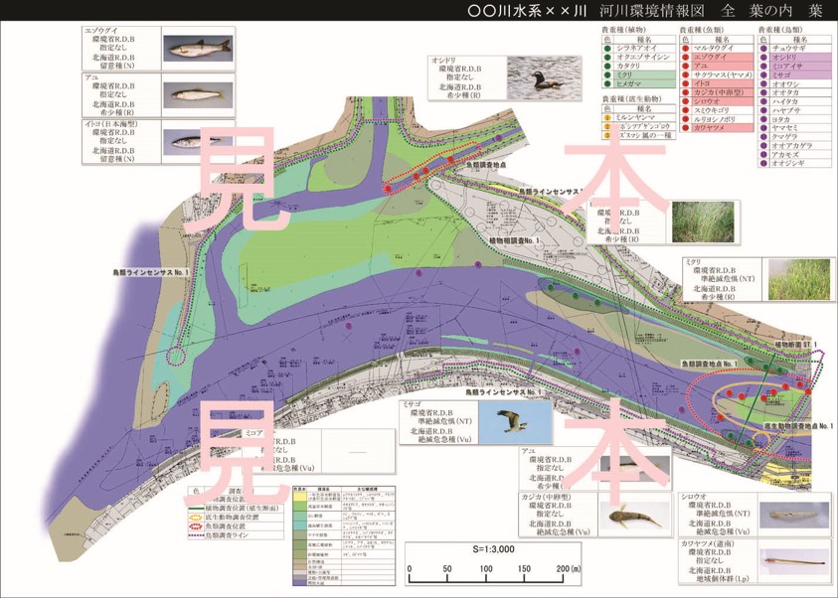
Task: Select the エゾウグイ row in fish legend
Action: 717,58
